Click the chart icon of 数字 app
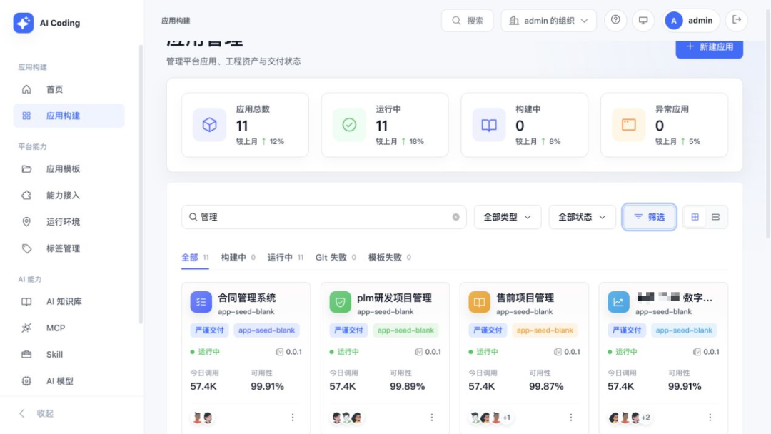 618,302
